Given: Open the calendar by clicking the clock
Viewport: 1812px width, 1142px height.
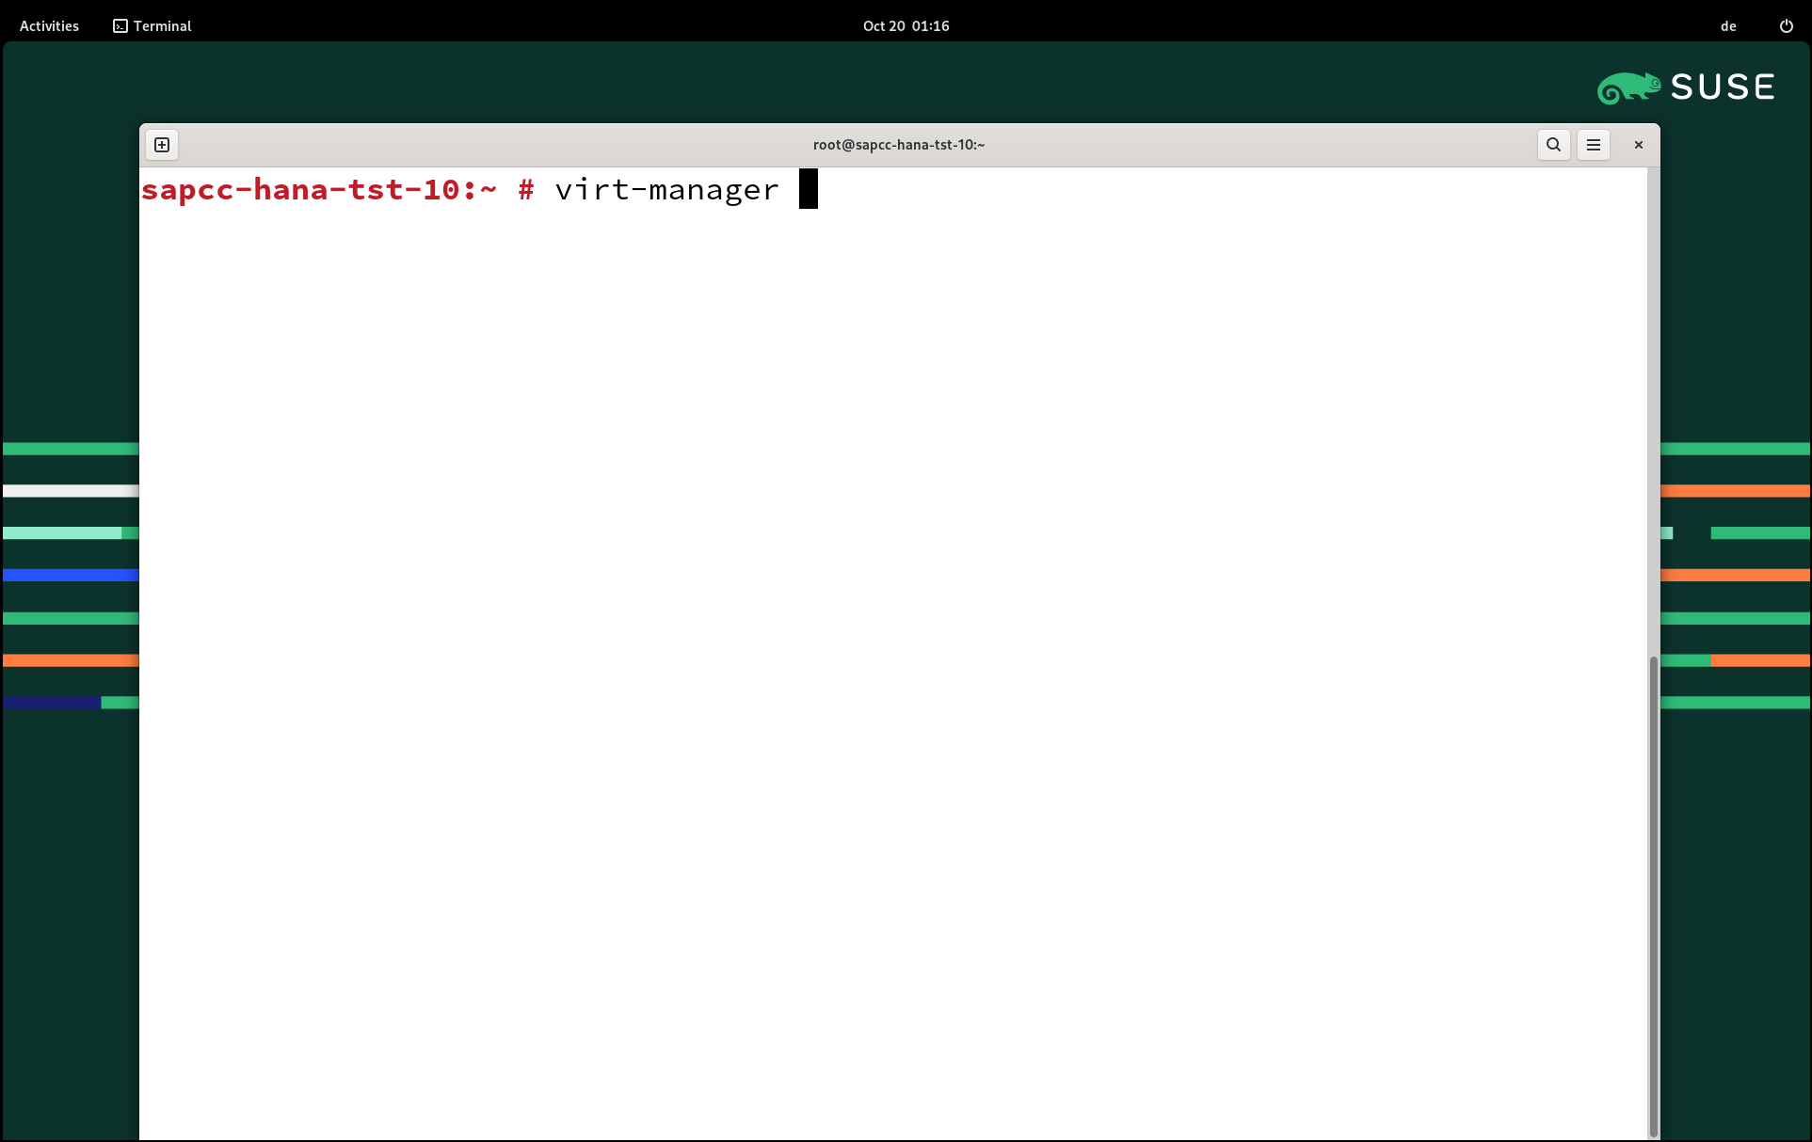Looking at the screenshot, I should tap(906, 25).
